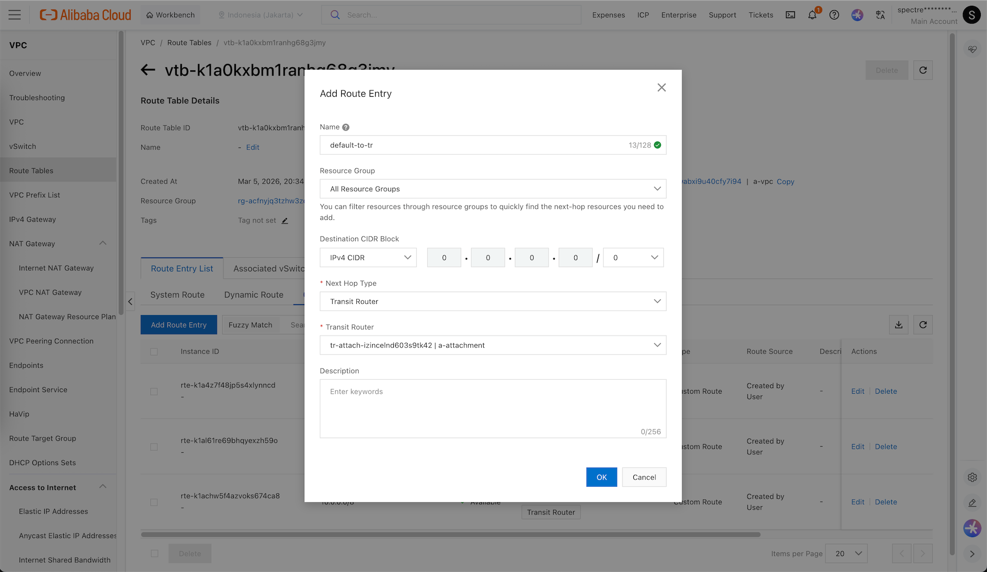Click the edit tags pencil icon

pos(285,220)
